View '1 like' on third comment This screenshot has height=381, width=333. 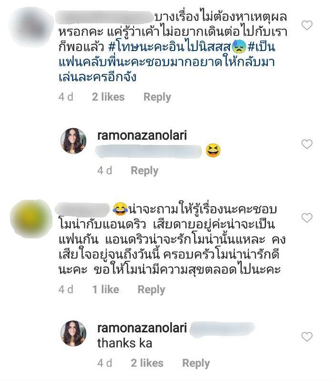point(105,289)
